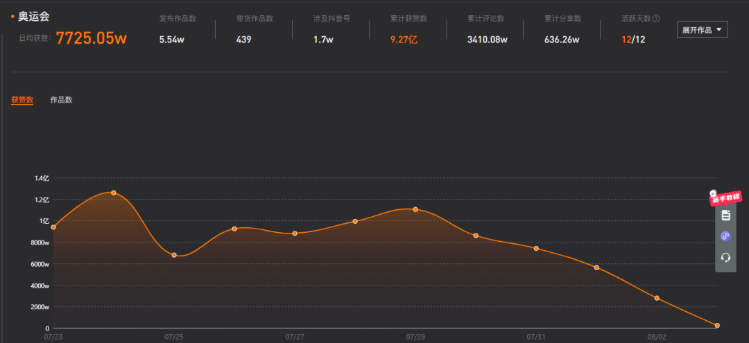Click the peak data point near 1.2亿
This screenshot has height=343, width=749.
114,193
